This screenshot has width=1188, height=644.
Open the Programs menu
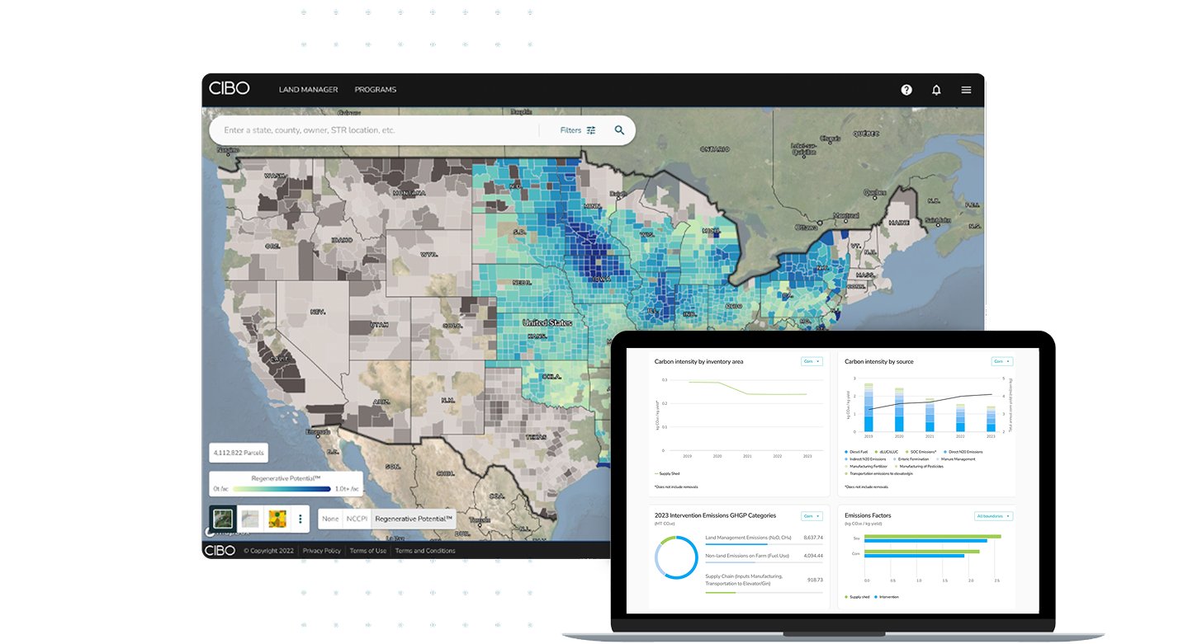point(376,90)
